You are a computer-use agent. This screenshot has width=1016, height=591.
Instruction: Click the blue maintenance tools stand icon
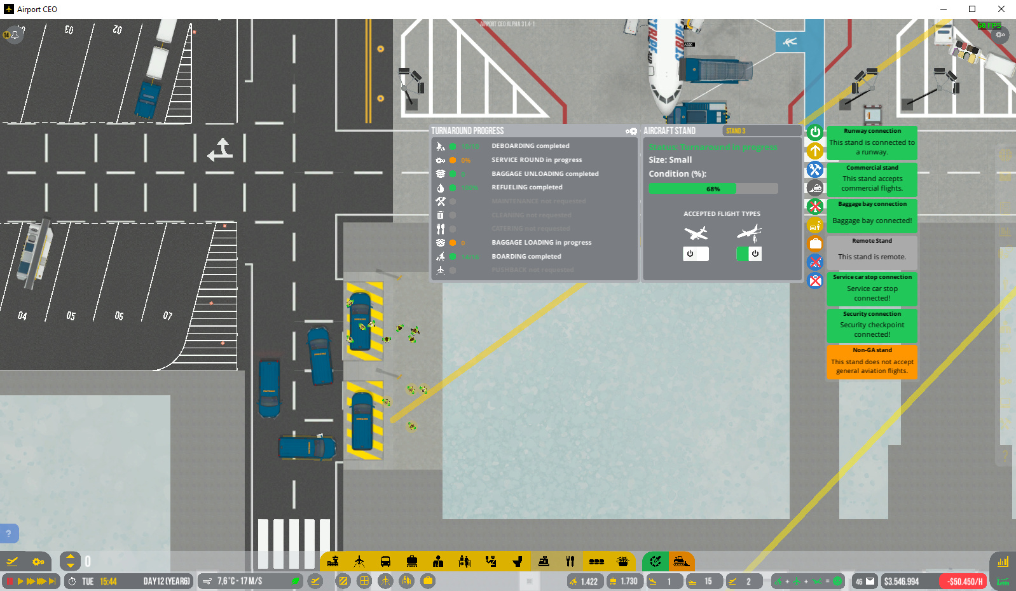[815, 170]
